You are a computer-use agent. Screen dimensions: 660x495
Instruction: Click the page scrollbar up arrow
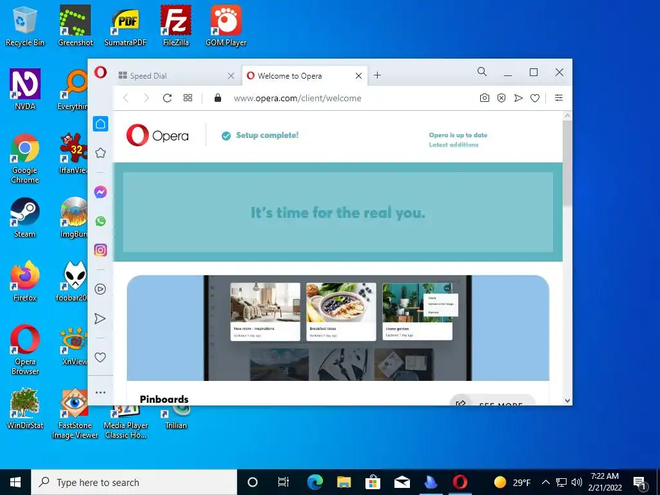tap(567, 115)
